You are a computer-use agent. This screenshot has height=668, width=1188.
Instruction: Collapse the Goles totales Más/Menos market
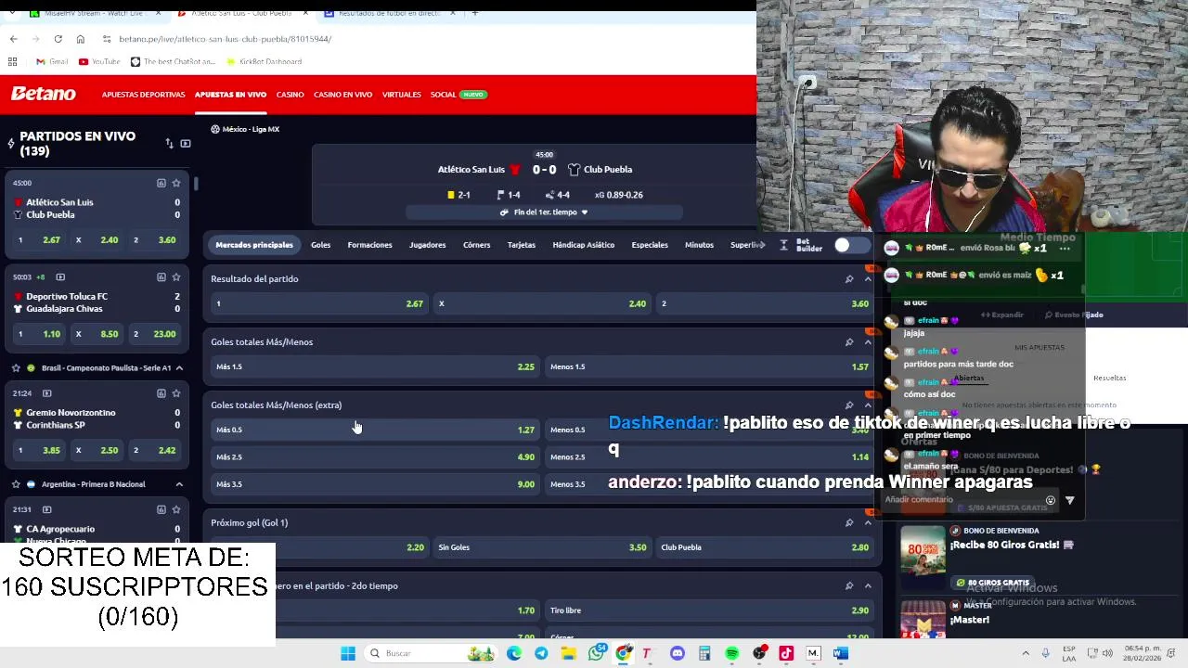pos(868,342)
